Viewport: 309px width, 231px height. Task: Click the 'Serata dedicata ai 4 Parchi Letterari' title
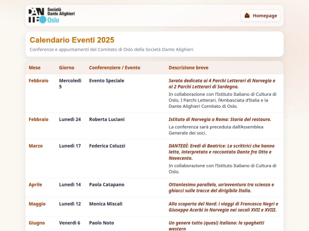222,84
